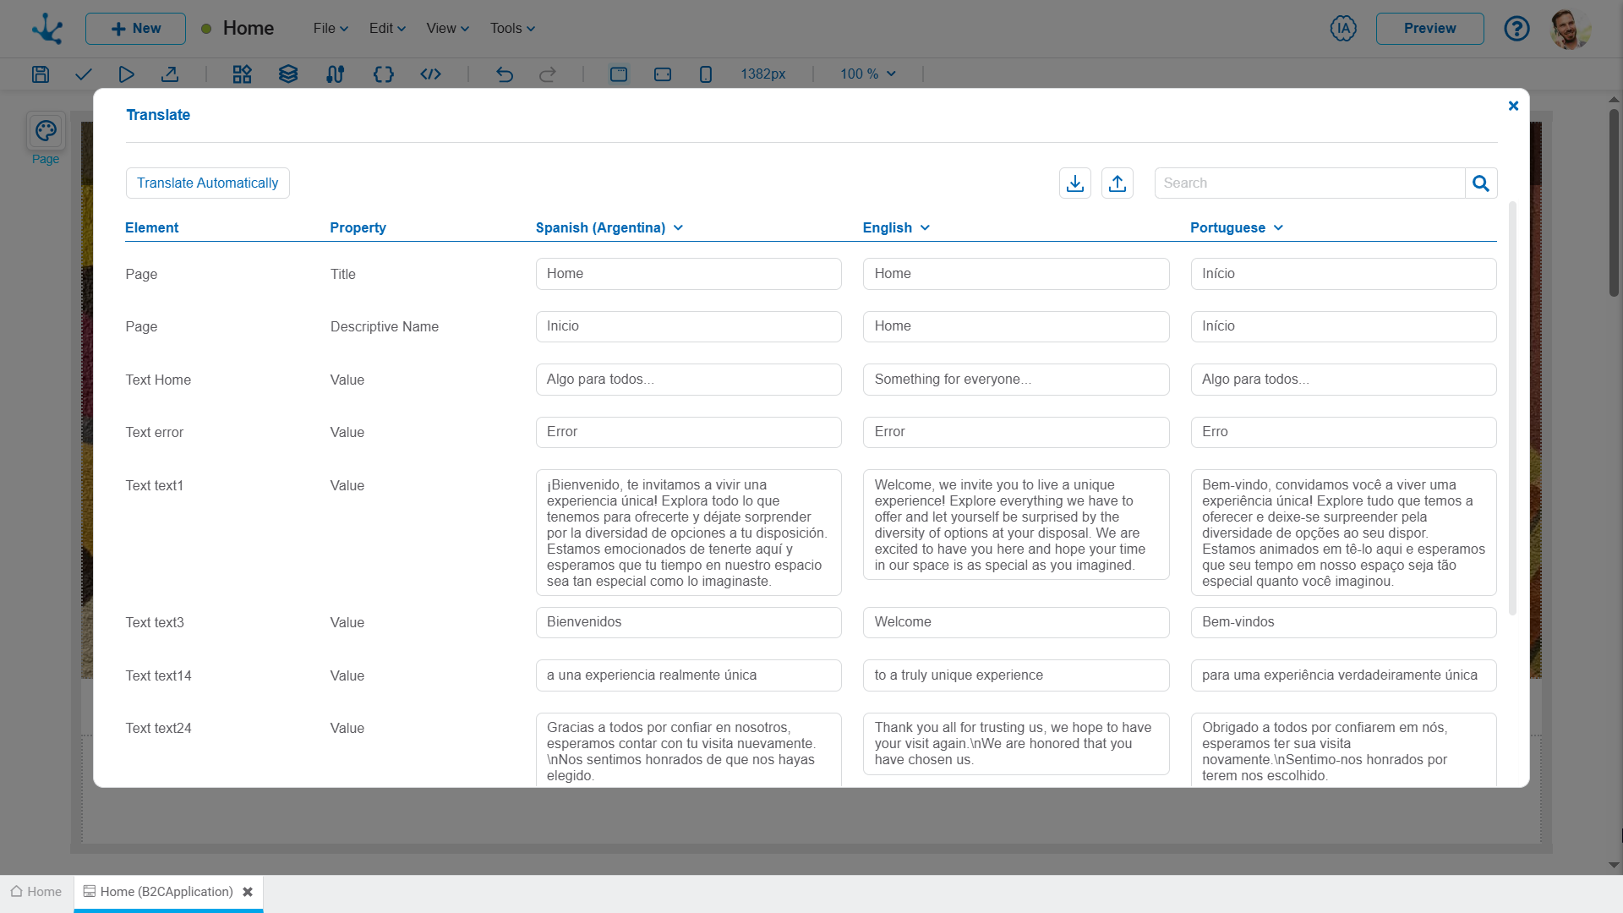Open the help question mark icon
This screenshot has width=1623, height=913.
tap(1516, 29)
